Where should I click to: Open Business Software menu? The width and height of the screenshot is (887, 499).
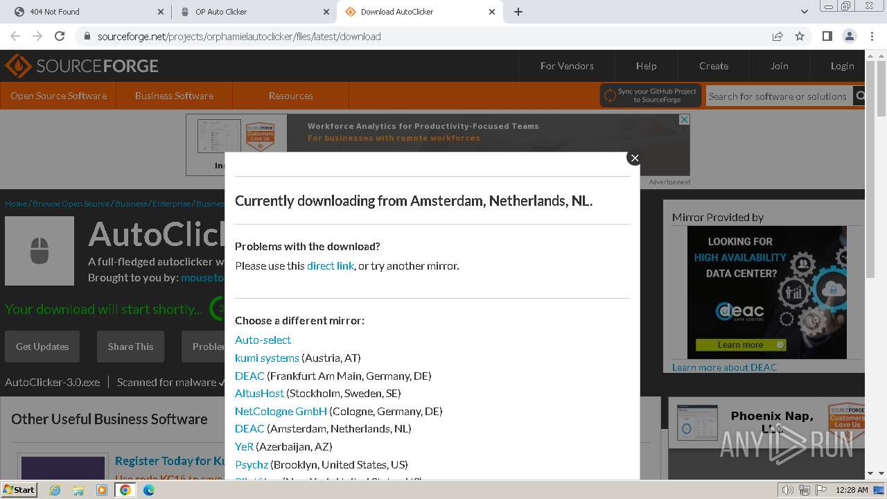174,96
